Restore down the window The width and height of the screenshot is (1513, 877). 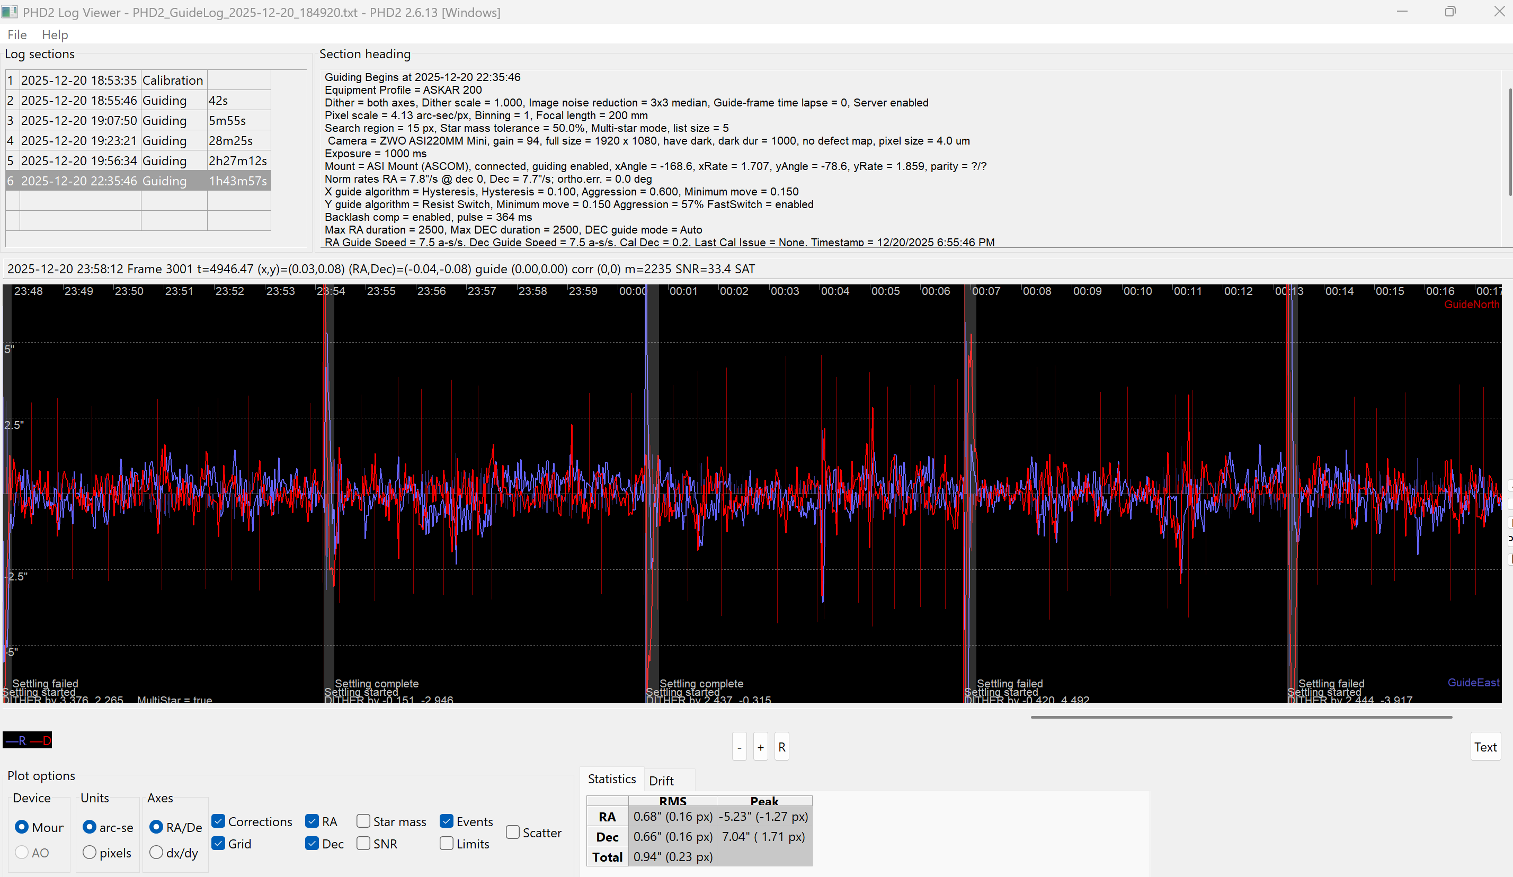(x=1450, y=12)
